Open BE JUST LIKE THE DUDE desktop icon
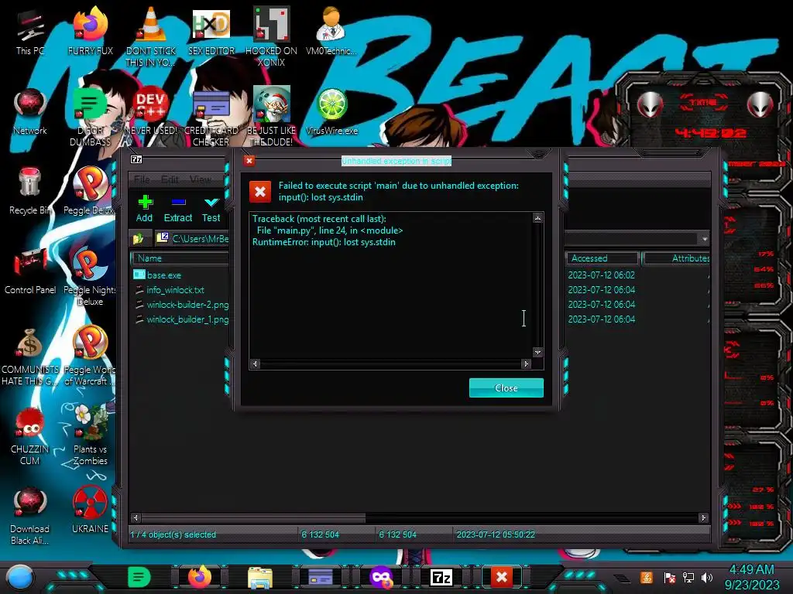 click(271, 115)
